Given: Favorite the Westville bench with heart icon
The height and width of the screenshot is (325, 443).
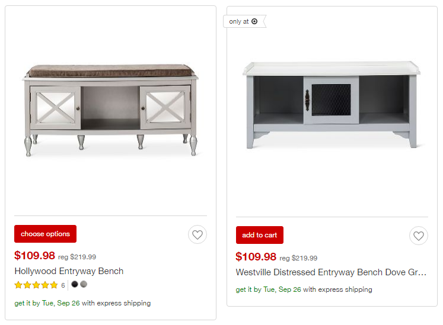Looking at the screenshot, I should click(419, 236).
